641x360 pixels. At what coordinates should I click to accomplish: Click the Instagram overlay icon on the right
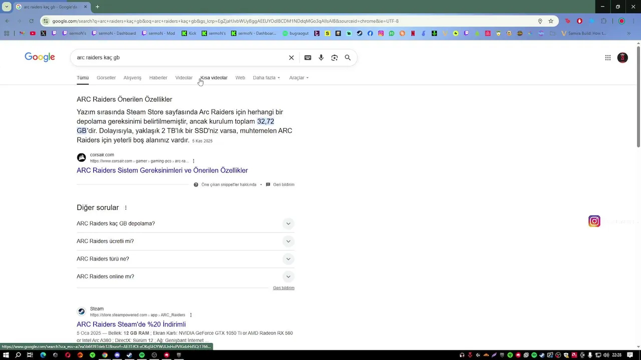594,221
